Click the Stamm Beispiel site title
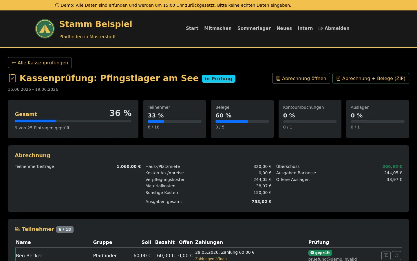 [96, 24]
